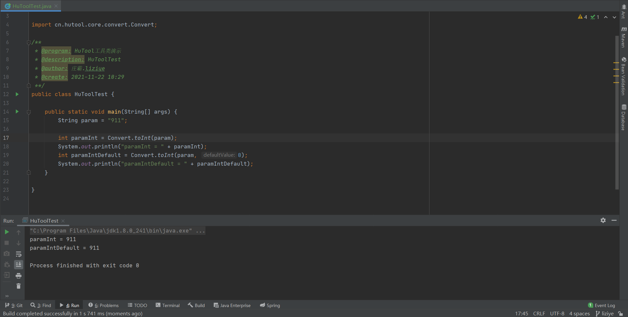Click the defaultValue parameter hint
628x317 pixels.
pos(219,155)
